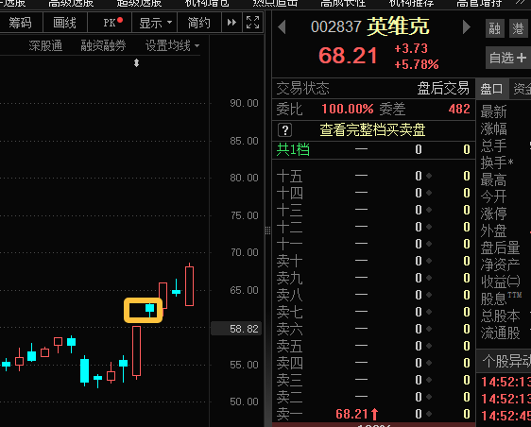Image resolution: width=531 pixels, height=427 pixels.
Task: Click the diamond marker in 卖一 row
Action: 429,414
